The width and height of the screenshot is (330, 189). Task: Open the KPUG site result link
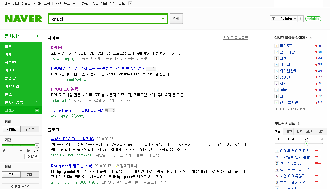(x=56, y=47)
